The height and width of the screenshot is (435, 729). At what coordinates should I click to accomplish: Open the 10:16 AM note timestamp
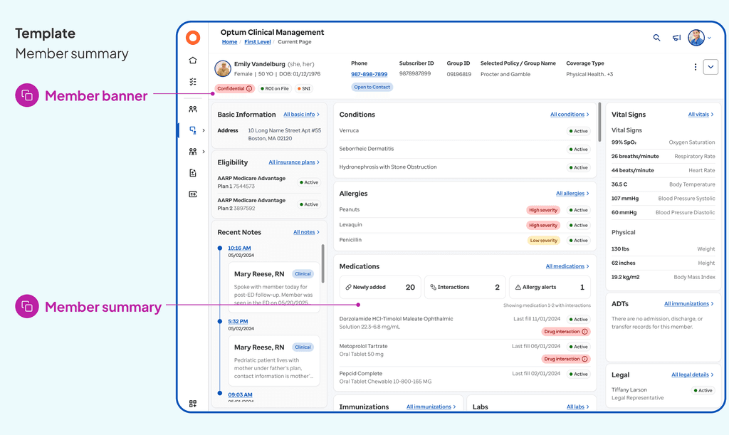pos(239,248)
